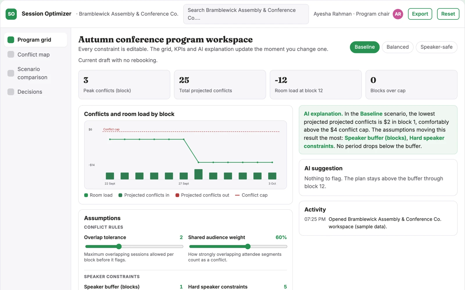Open the Conflict map view

35,55
